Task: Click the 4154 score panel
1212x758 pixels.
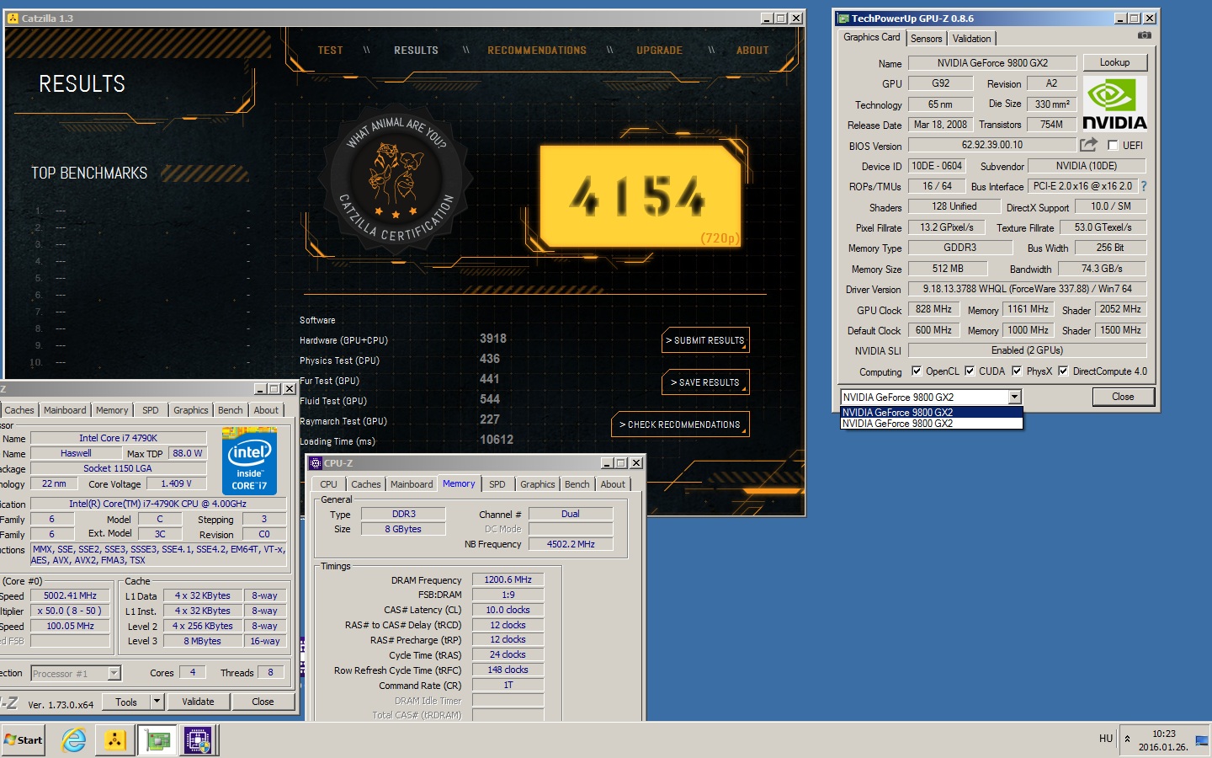Action: [640, 195]
